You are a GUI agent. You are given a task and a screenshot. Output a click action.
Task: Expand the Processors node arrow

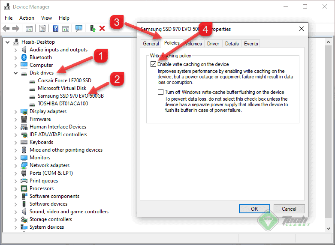pos(15,188)
